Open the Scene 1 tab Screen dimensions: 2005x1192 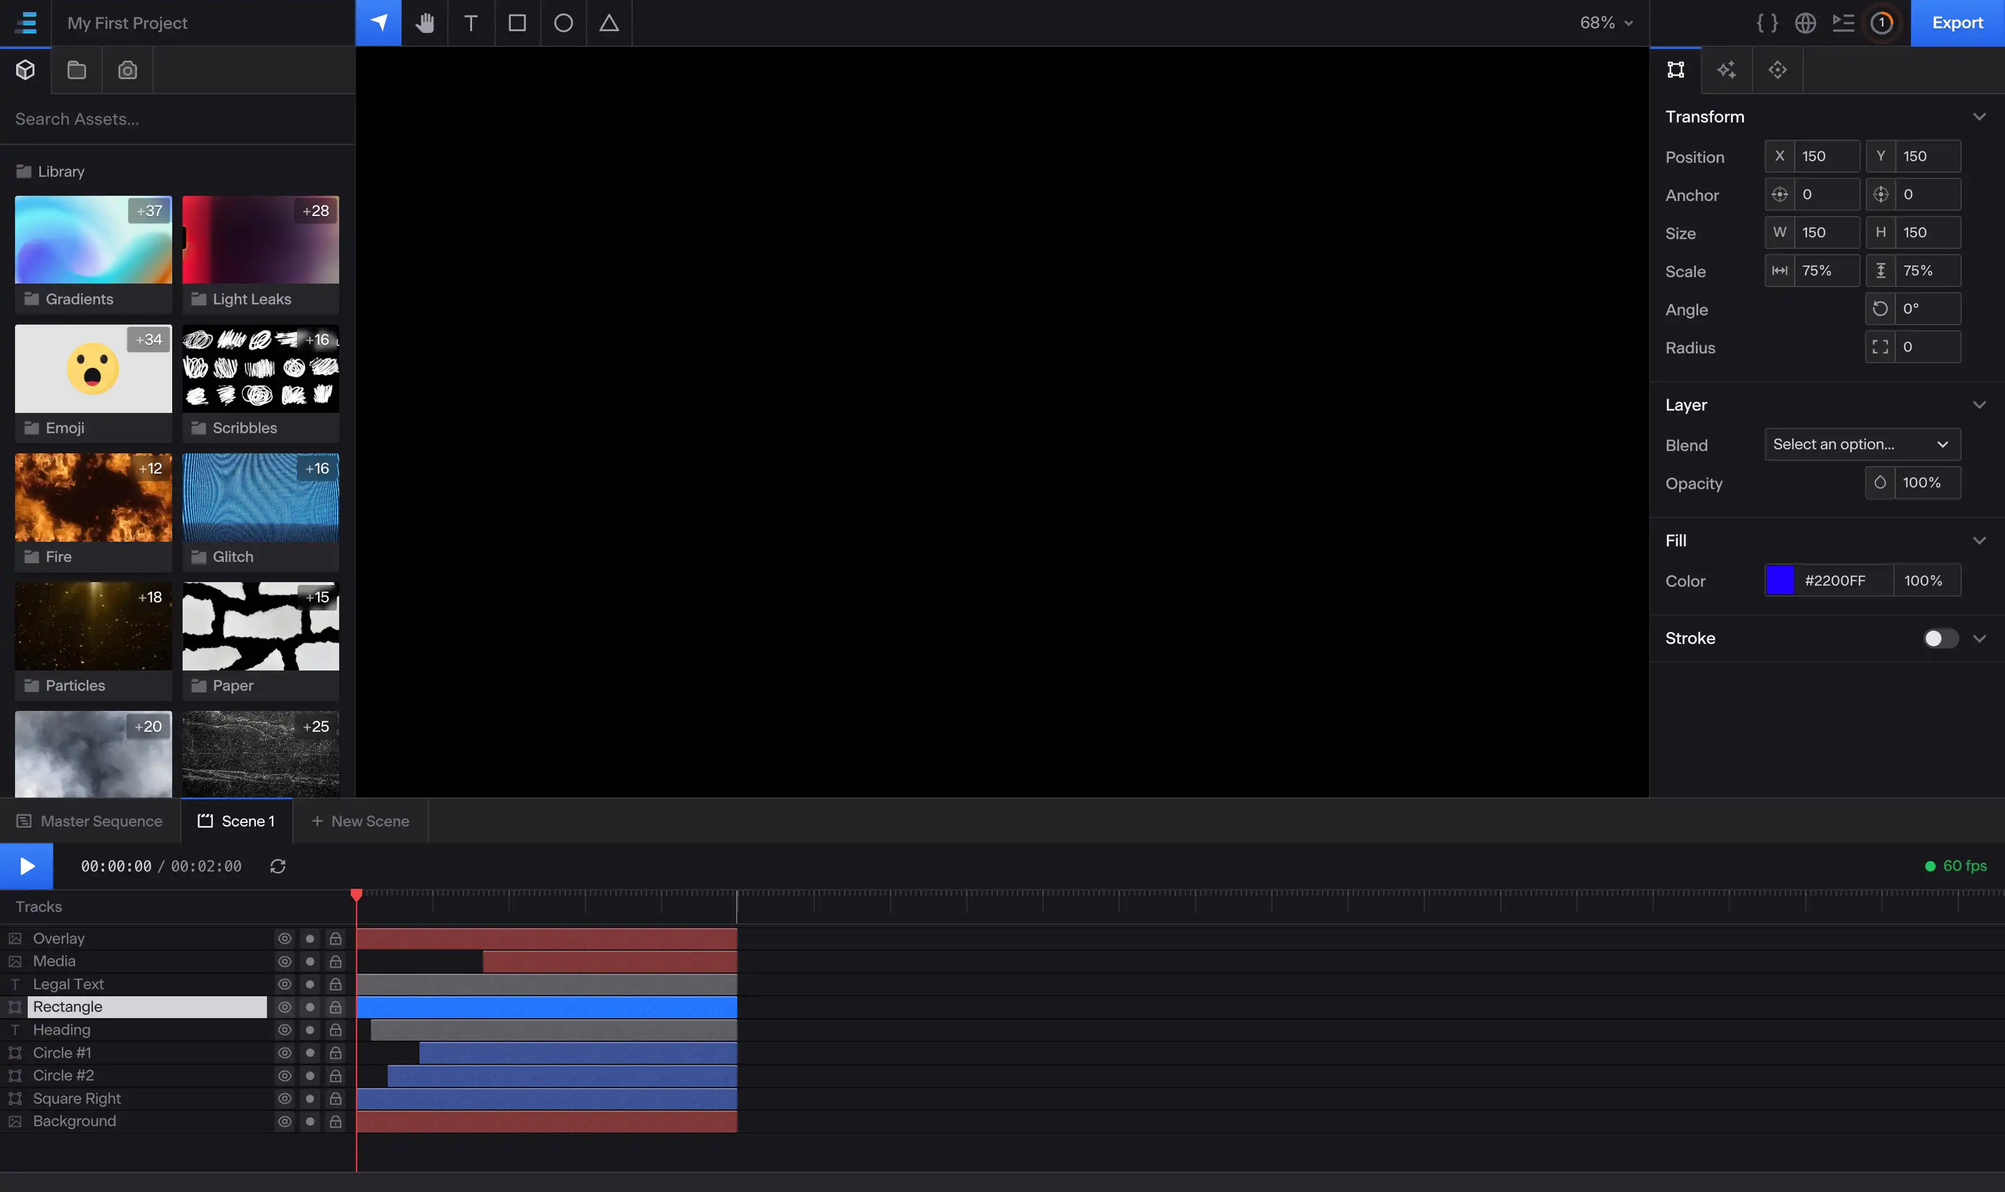pos(237,821)
